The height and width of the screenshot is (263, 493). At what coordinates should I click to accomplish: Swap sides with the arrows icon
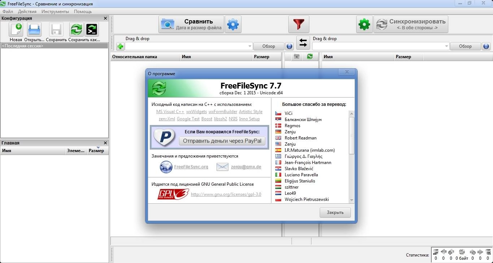(303, 43)
